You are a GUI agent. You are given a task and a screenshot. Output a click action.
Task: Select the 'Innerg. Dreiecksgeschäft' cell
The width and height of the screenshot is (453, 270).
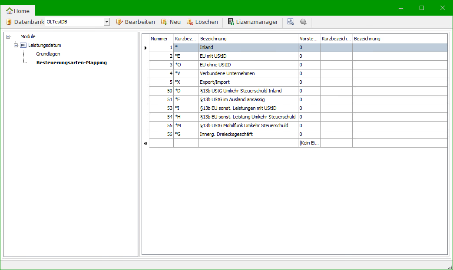pyautogui.click(x=248, y=134)
